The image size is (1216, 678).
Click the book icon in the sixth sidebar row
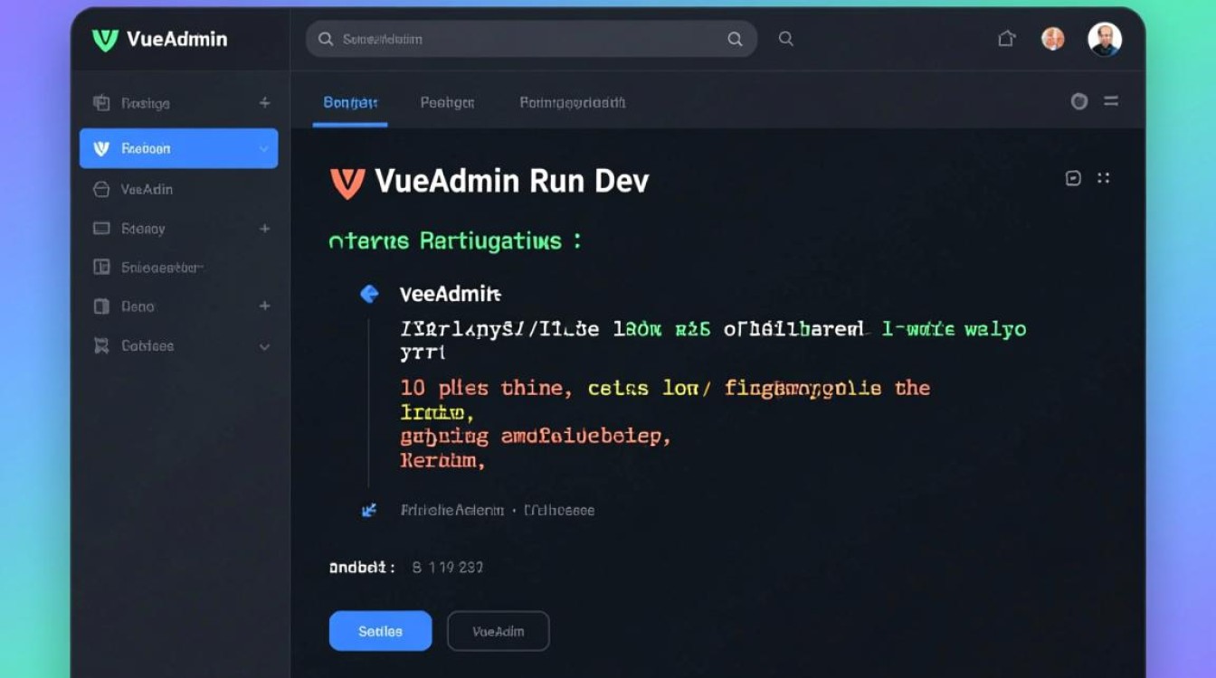[101, 306]
